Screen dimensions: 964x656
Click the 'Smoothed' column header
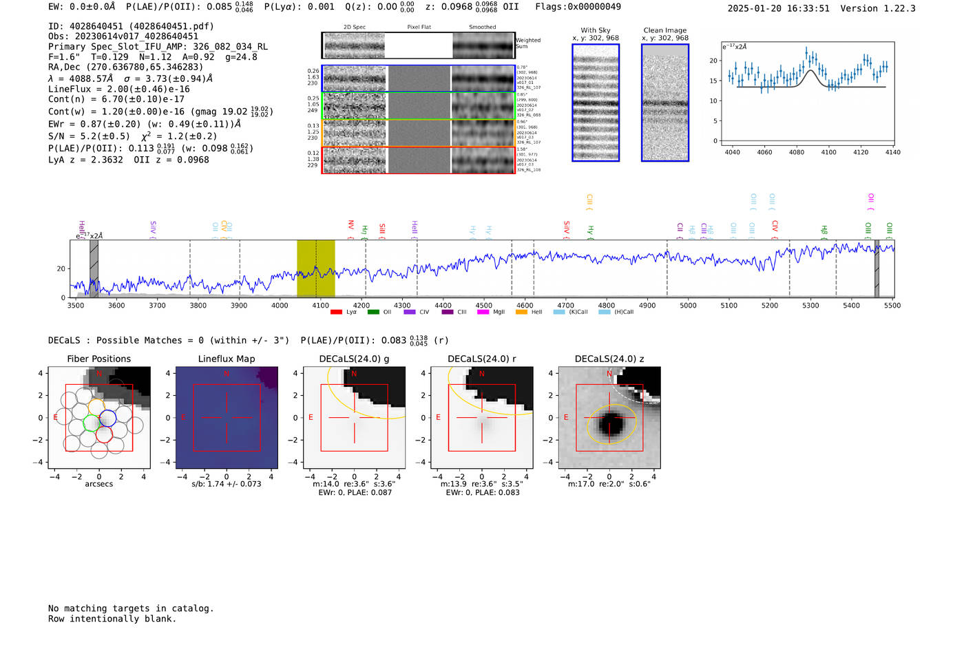482,28
